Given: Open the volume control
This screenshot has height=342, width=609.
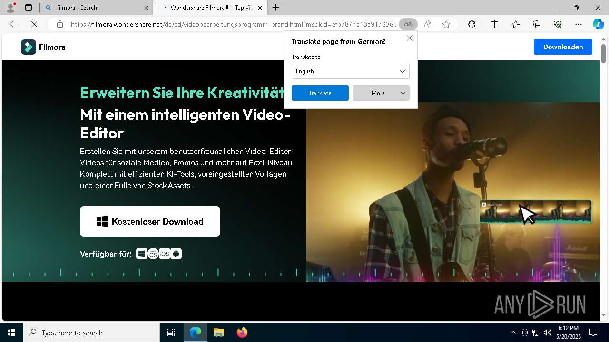Looking at the screenshot, I should (547, 332).
